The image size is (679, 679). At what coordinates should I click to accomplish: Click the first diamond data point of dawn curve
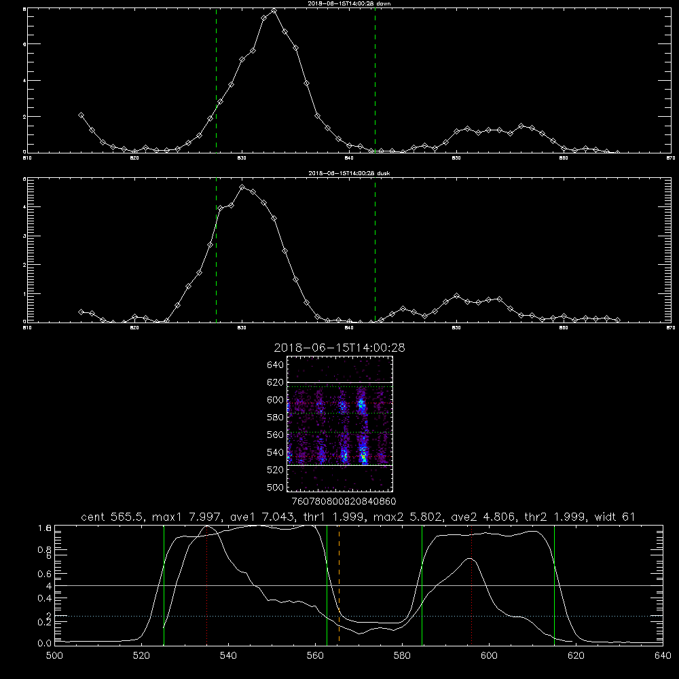pos(81,115)
